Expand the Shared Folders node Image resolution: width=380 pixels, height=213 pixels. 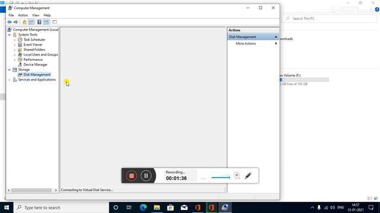point(14,50)
